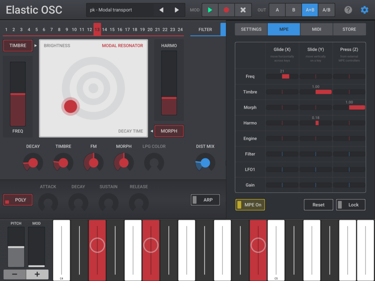Click the blue DIST MIX knob

pyautogui.click(x=205, y=163)
